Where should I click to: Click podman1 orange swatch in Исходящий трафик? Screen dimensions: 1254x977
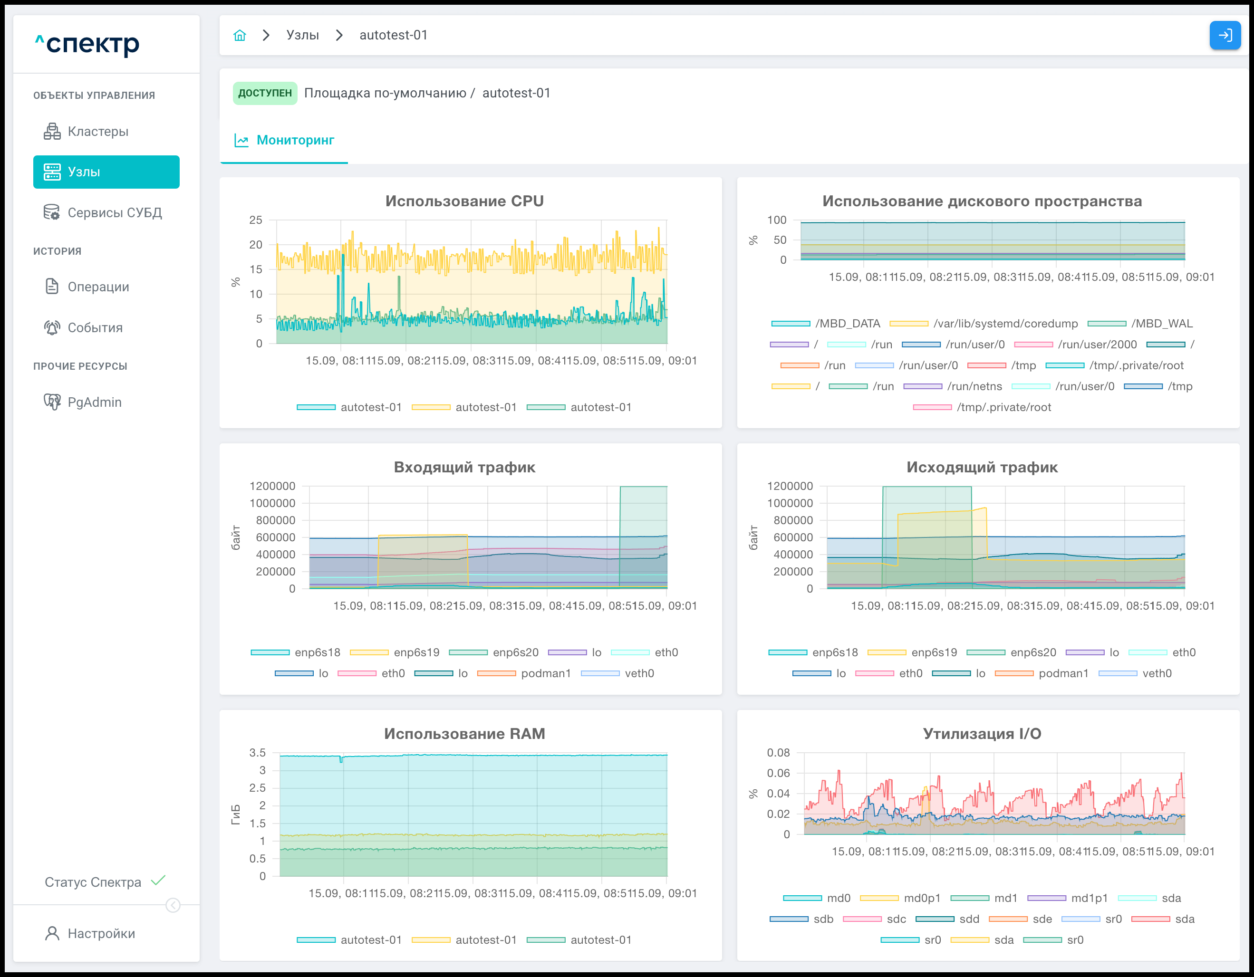(1013, 673)
